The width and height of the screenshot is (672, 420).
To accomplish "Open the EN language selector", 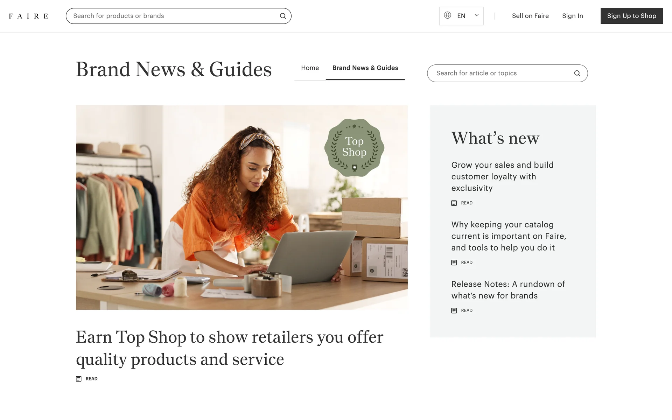I will tap(461, 16).
